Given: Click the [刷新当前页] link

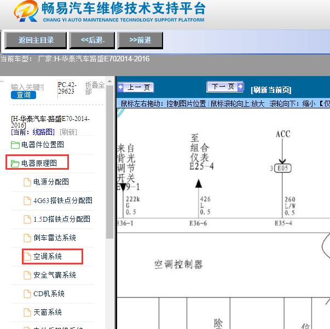Looking at the screenshot, I should click(271, 90).
